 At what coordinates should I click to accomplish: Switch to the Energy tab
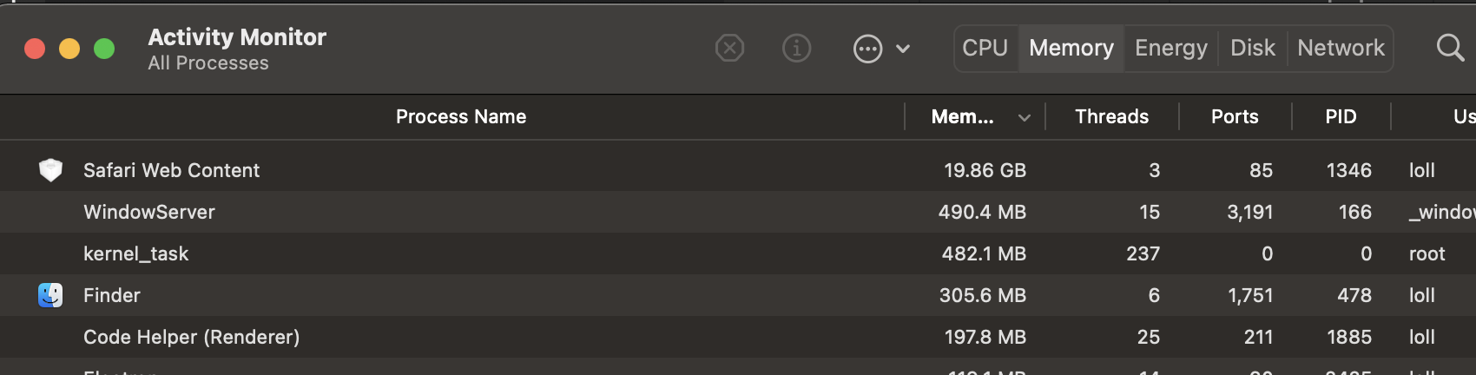pyautogui.click(x=1170, y=48)
